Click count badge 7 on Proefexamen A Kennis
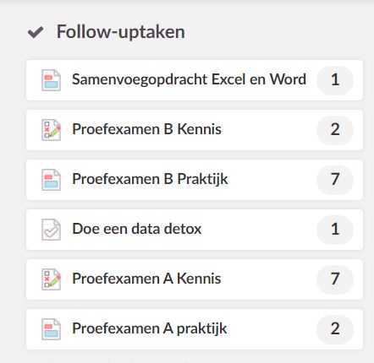 (x=335, y=279)
